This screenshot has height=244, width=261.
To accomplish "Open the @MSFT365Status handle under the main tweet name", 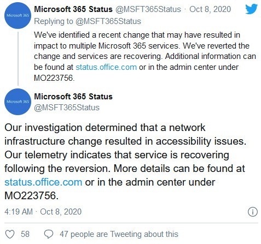I will click(x=67, y=108).
